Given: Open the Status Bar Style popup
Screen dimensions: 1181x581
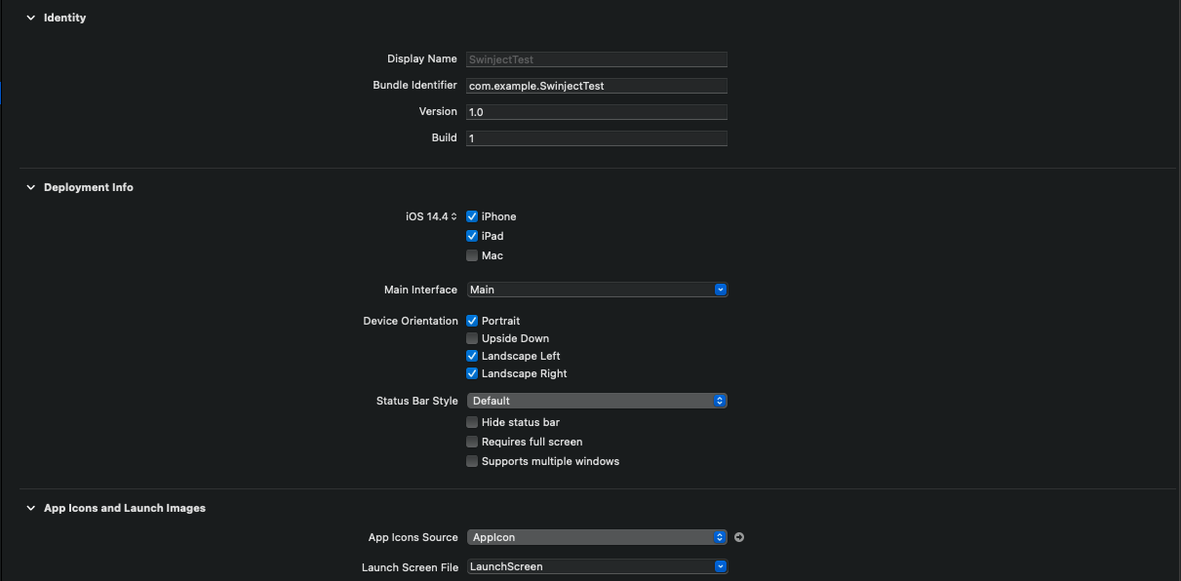Looking at the screenshot, I should (x=597, y=401).
